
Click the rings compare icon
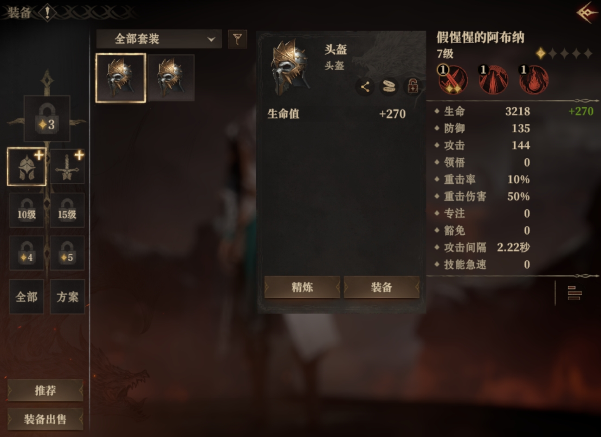[x=389, y=87]
